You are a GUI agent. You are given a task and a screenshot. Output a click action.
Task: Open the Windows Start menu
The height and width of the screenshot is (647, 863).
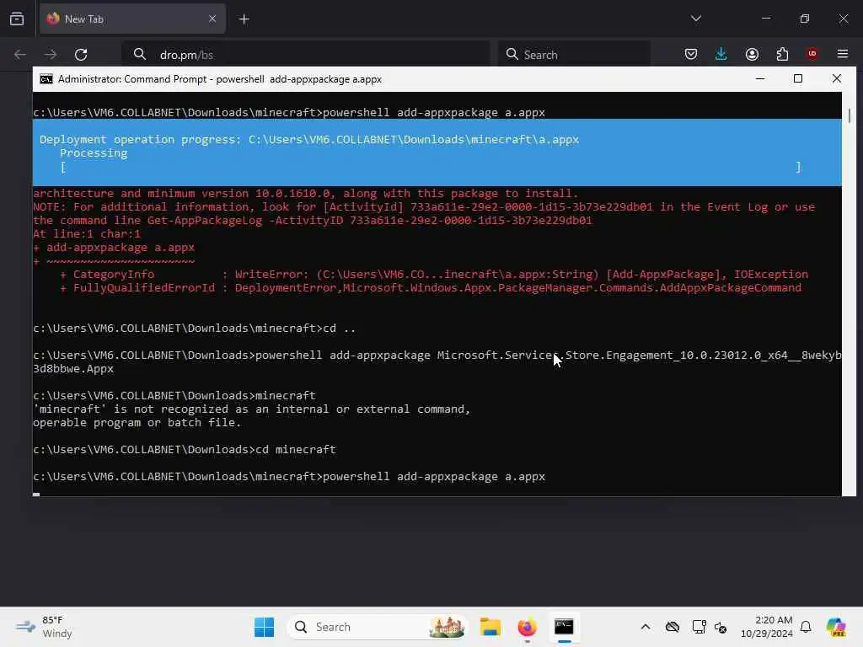tap(264, 627)
